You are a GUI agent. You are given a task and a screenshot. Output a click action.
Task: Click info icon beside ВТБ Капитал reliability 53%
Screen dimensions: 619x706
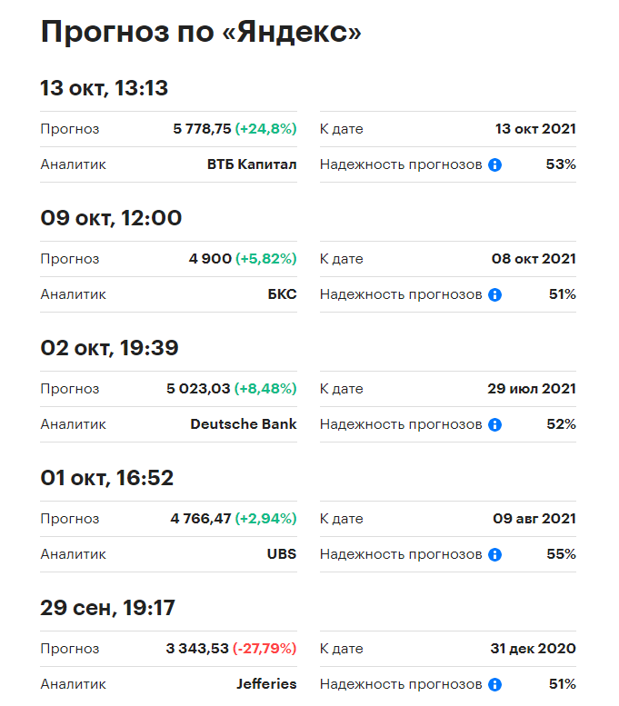click(x=494, y=164)
